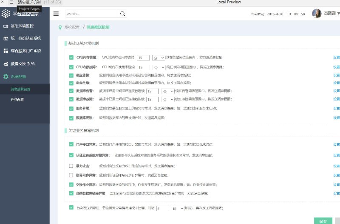The height and width of the screenshot is (224, 340).
Task: Click the 数据库告警 duration input field
Action: click(153, 91)
